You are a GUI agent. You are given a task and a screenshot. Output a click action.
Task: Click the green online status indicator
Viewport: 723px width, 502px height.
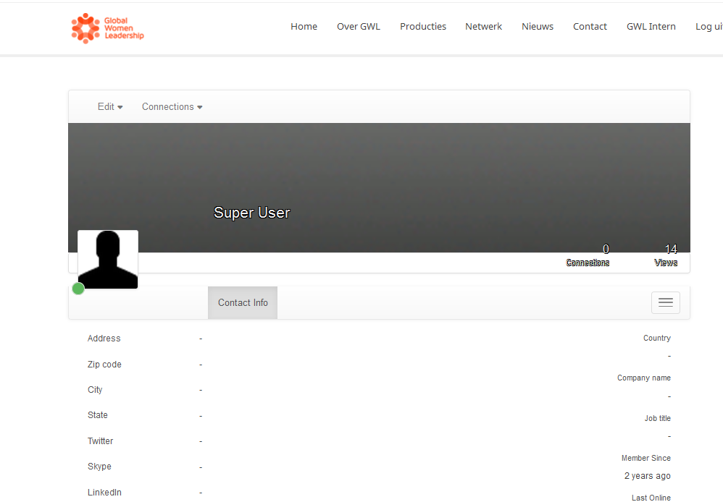(x=78, y=289)
